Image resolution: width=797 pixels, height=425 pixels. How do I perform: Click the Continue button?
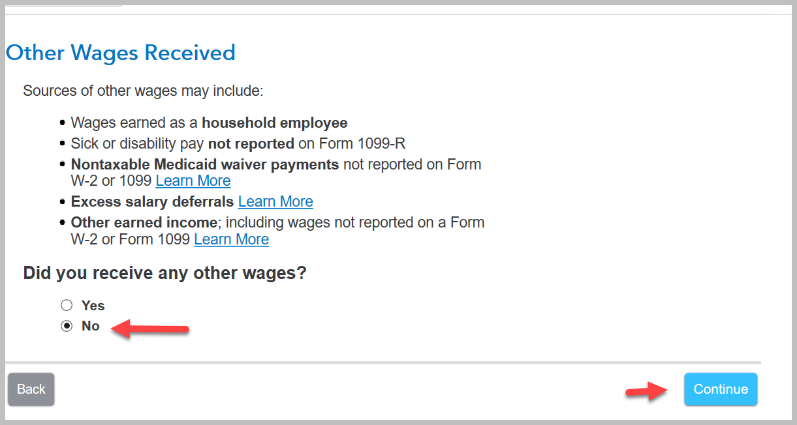pyautogui.click(x=721, y=389)
